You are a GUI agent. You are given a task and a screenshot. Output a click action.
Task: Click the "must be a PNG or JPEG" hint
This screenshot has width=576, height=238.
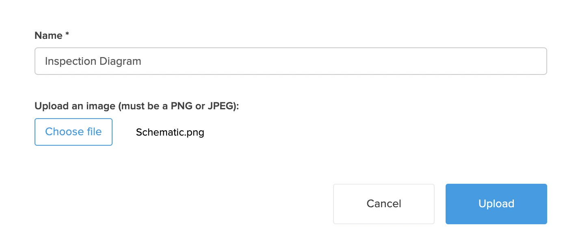tap(179, 106)
